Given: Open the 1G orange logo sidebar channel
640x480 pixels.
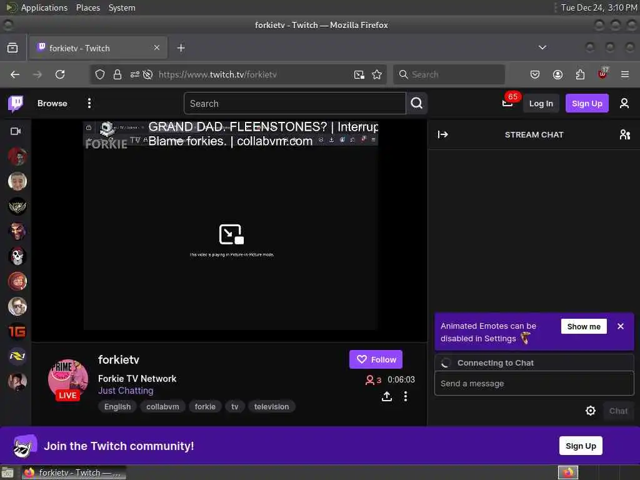Looking at the screenshot, I should pyautogui.click(x=17, y=331).
